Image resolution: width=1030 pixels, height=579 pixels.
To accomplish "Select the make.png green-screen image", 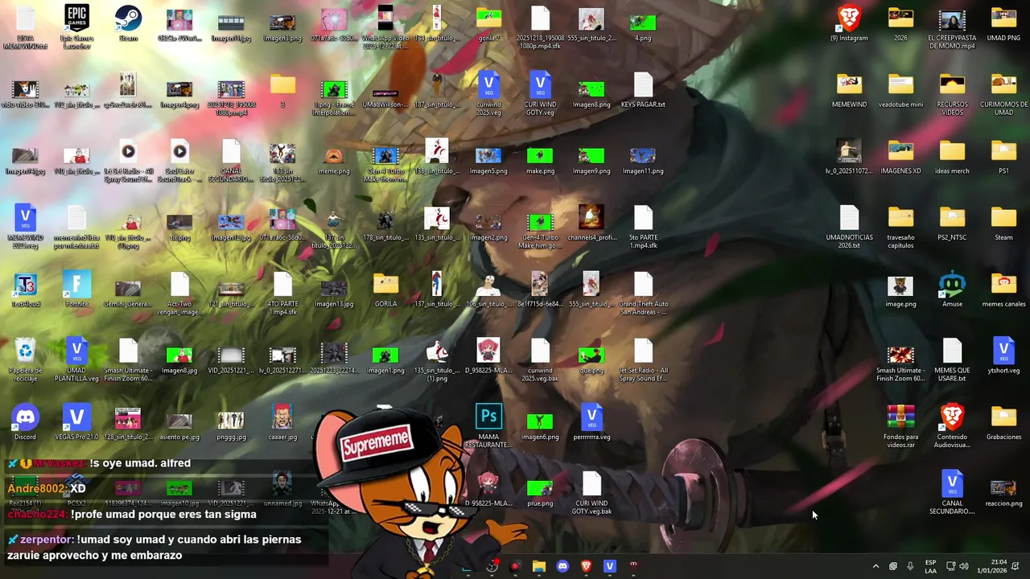I will click(540, 157).
